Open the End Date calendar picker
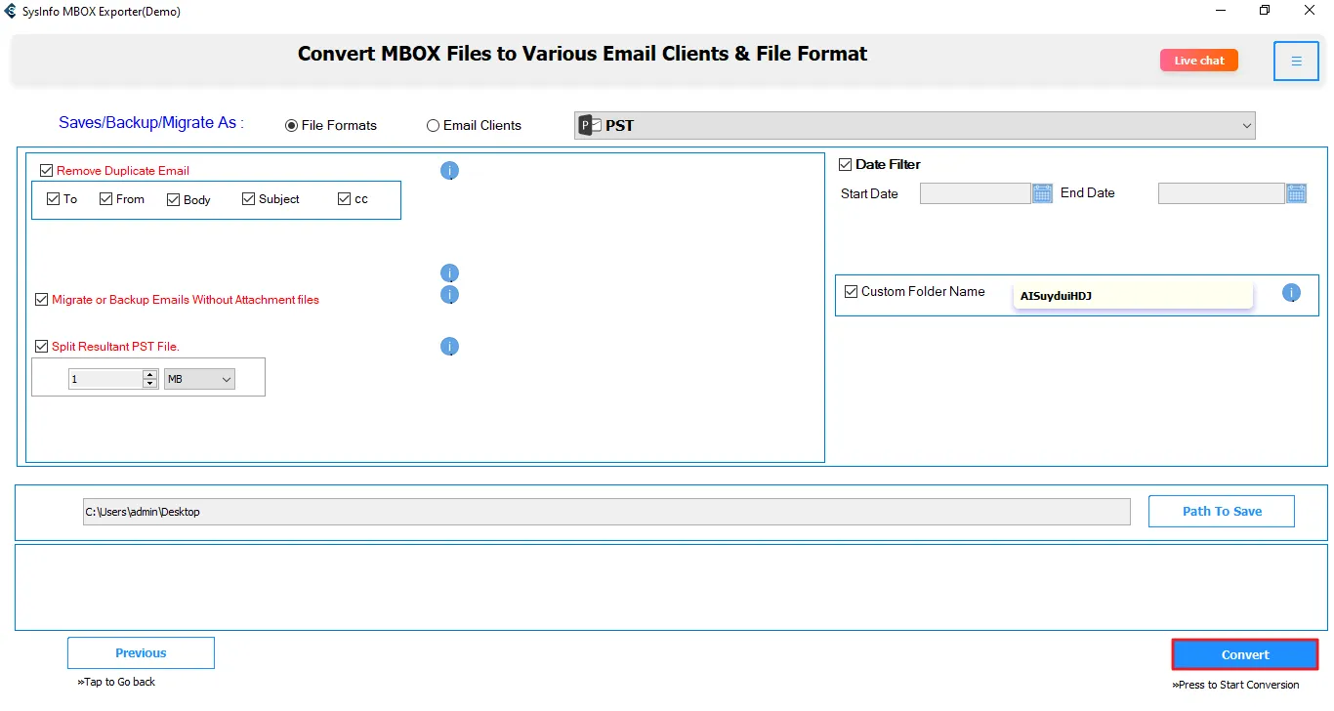Viewport: 1334px width, 711px height. [1296, 193]
